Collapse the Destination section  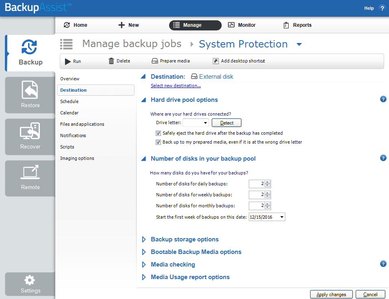(x=143, y=77)
